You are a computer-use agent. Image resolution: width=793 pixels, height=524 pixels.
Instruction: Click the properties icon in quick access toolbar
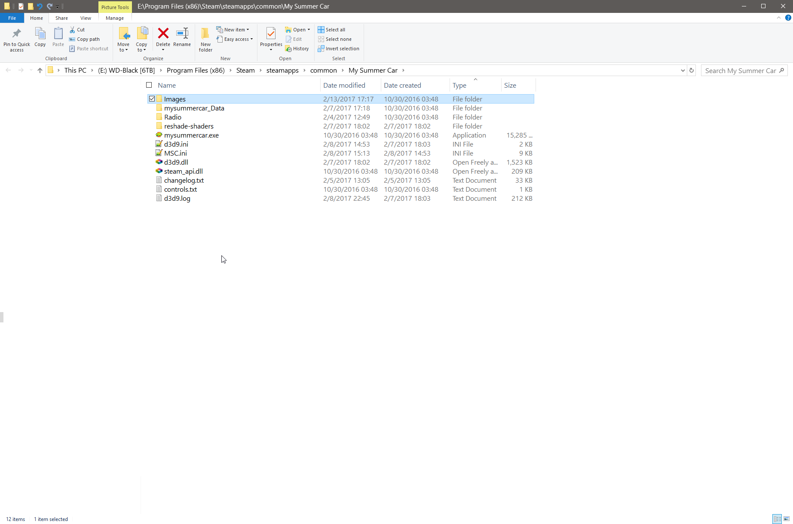(21, 6)
